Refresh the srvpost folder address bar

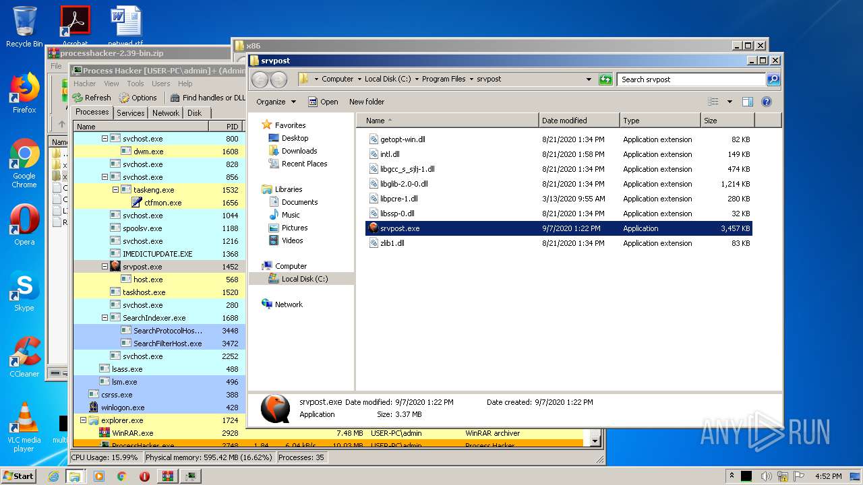(605, 79)
